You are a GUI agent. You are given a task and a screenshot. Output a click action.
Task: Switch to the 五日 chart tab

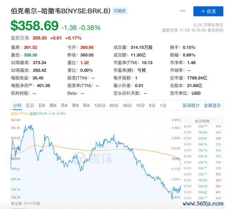(30, 106)
